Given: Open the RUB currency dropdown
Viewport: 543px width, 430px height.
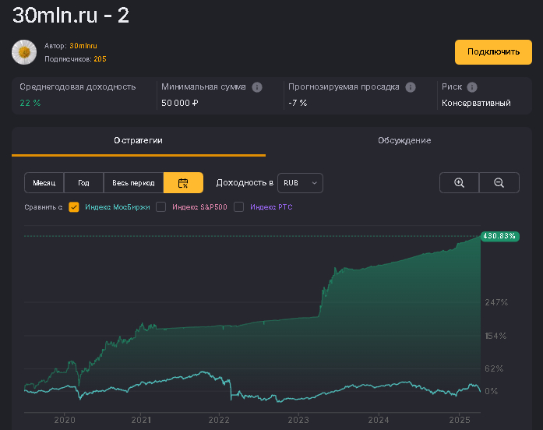Looking at the screenshot, I should tap(300, 183).
